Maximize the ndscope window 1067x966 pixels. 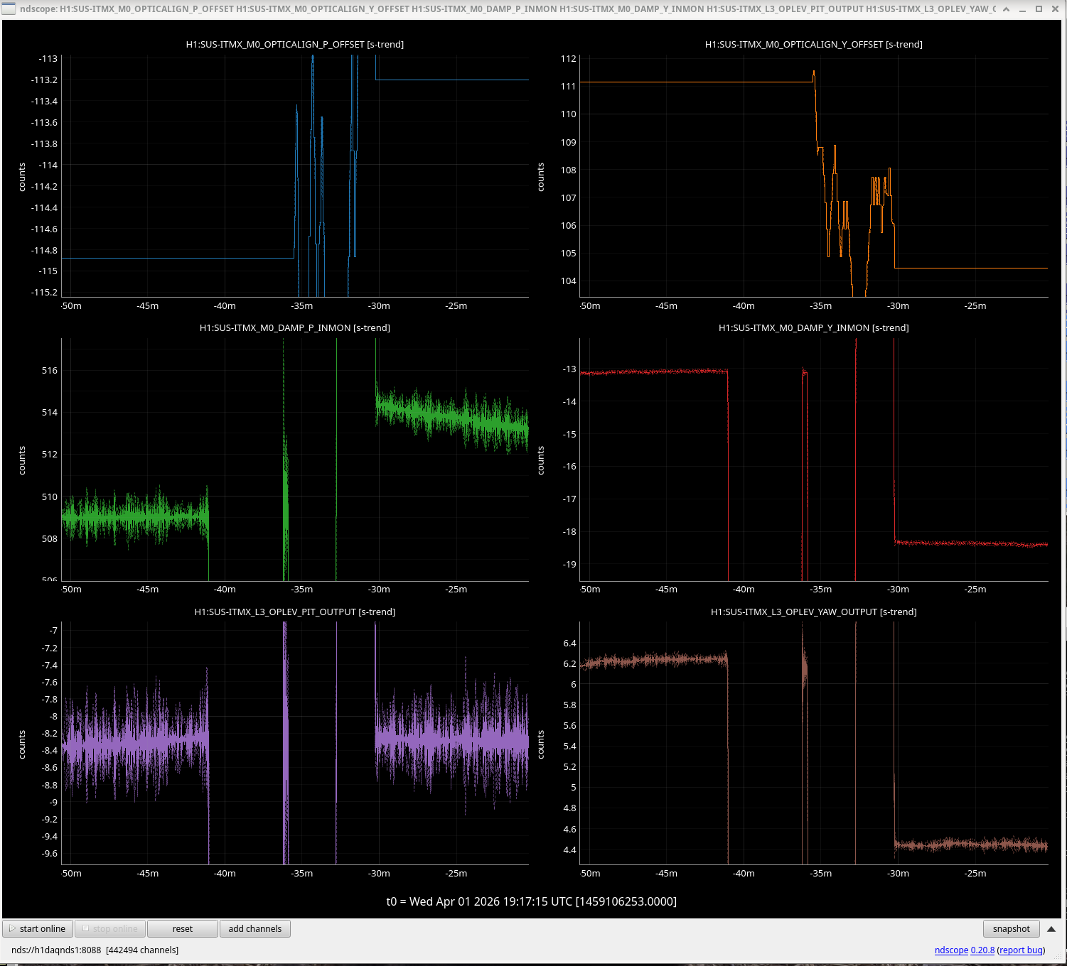(x=1039, y=9)
